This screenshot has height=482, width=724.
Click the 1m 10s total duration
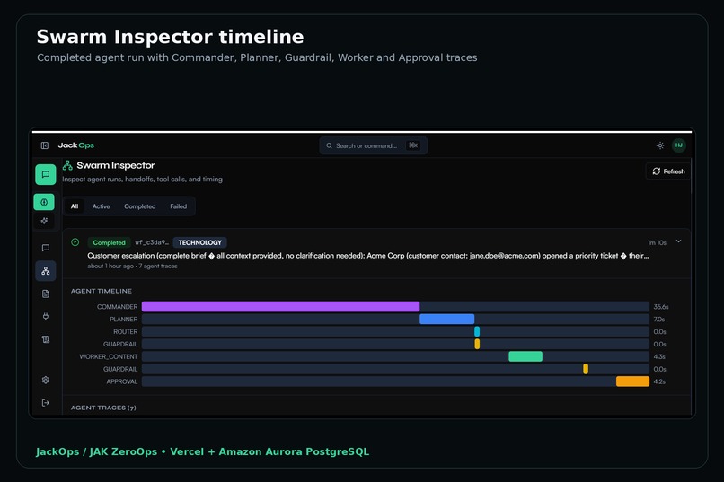tap(657, 242)
